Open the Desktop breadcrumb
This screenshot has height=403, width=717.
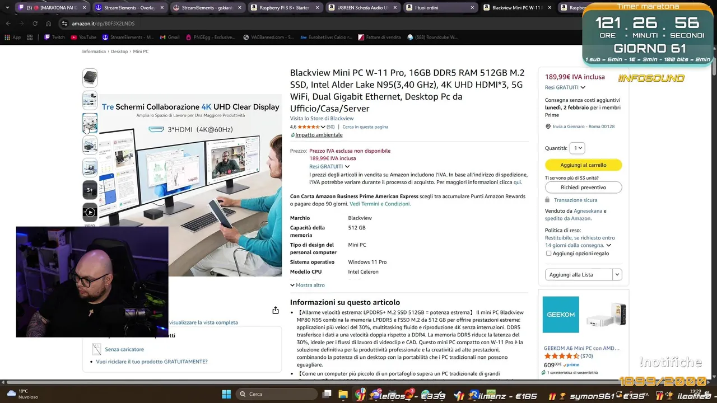(119, 51)
